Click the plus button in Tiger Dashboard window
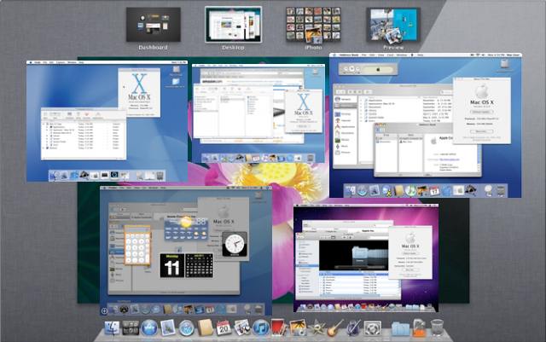Screen dimensions: 546x342 coord(104,311)
